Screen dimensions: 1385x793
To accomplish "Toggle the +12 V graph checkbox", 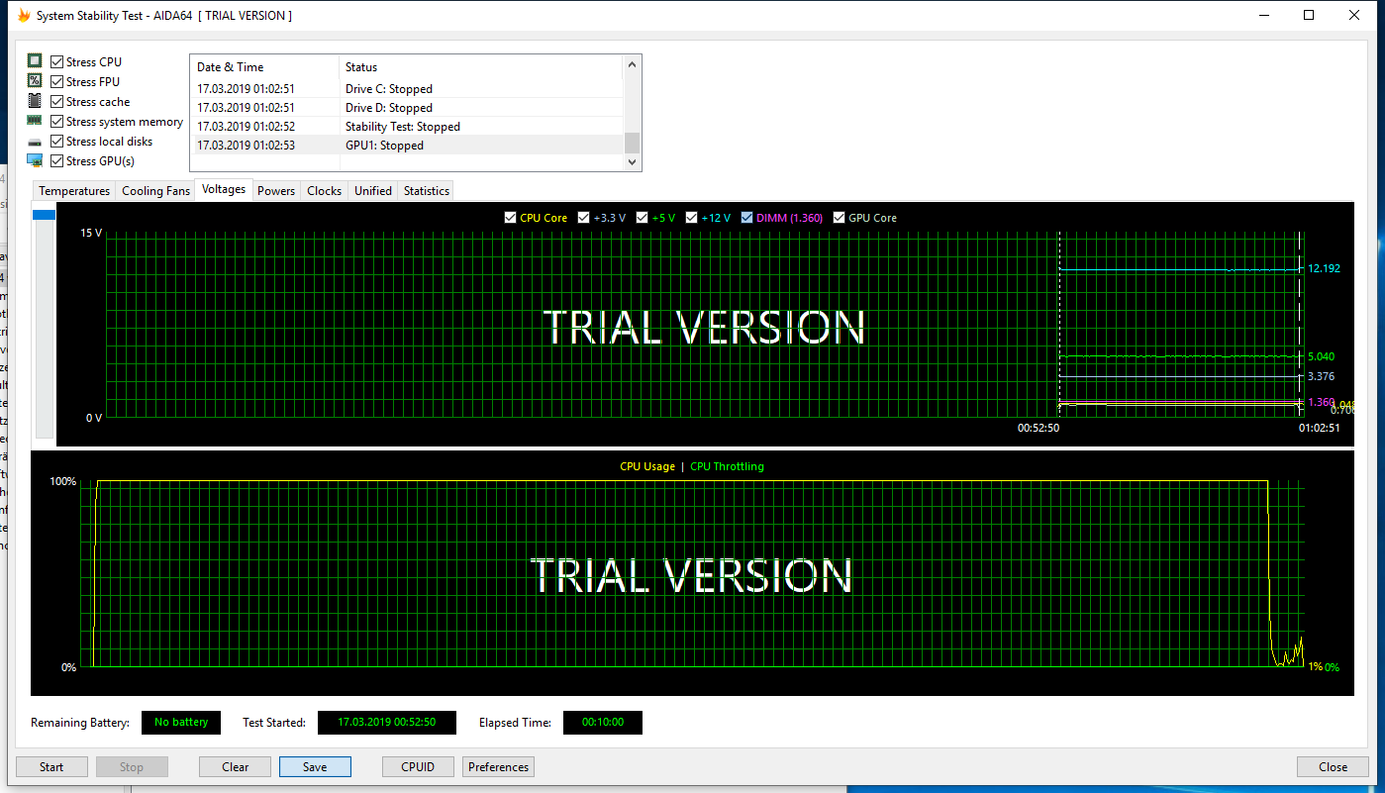I will pyautogui.click(x=691, y=217).
